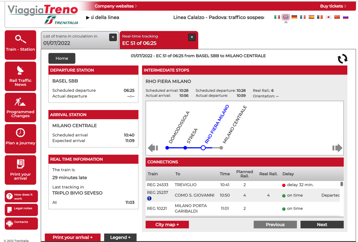
Task: Click train REG 10221 in connections
Action: (157, 209)
